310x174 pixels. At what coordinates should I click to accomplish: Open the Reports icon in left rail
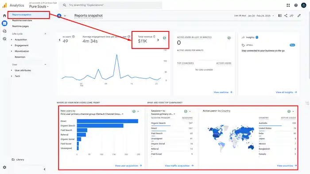4,23
